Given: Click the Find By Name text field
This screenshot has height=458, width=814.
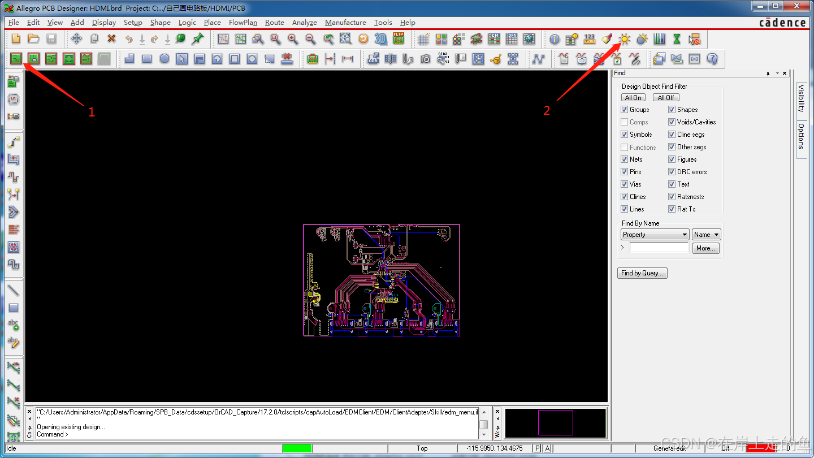Looking at the screenshot, I should click(659, 248).
